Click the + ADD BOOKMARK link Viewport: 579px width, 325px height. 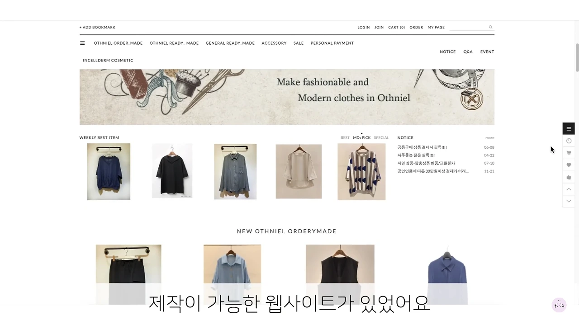[97, 28]
